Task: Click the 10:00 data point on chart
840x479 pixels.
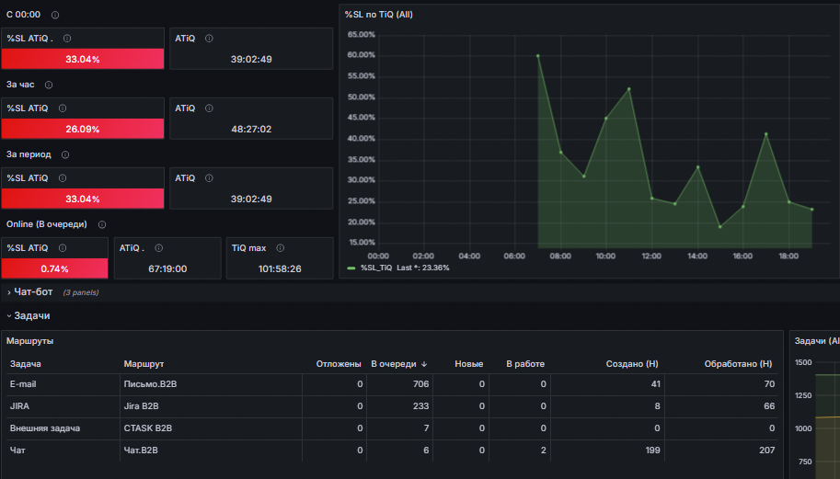Action: 606,119
